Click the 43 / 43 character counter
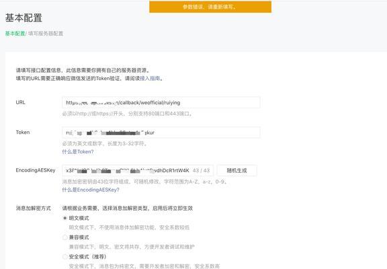387x269 pixels. [x=201, y=170]
